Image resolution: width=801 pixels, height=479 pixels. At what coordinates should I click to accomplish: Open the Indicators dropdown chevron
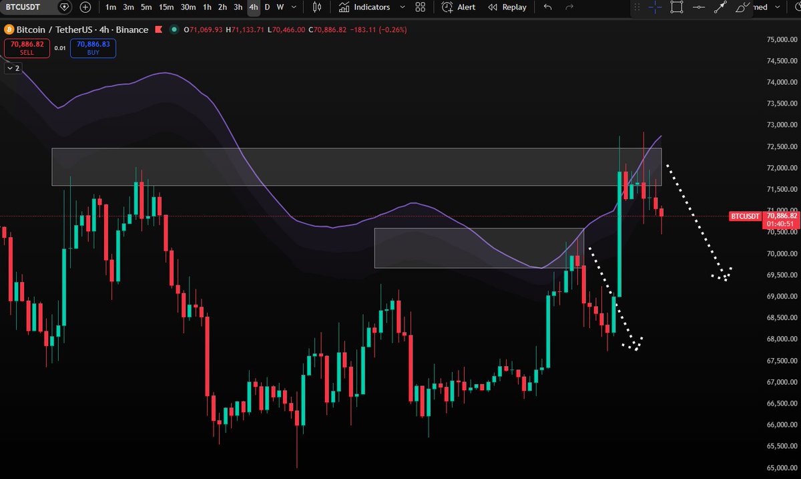tap(402, 7)
